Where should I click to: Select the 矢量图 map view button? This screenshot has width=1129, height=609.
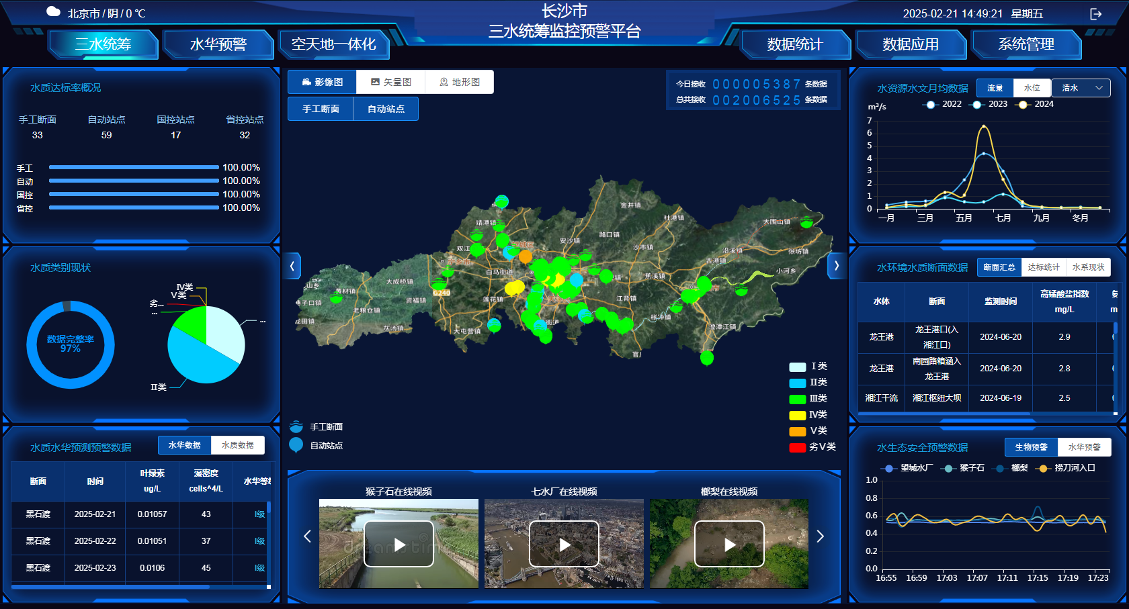pyautogui.click(x=390, y=82)
